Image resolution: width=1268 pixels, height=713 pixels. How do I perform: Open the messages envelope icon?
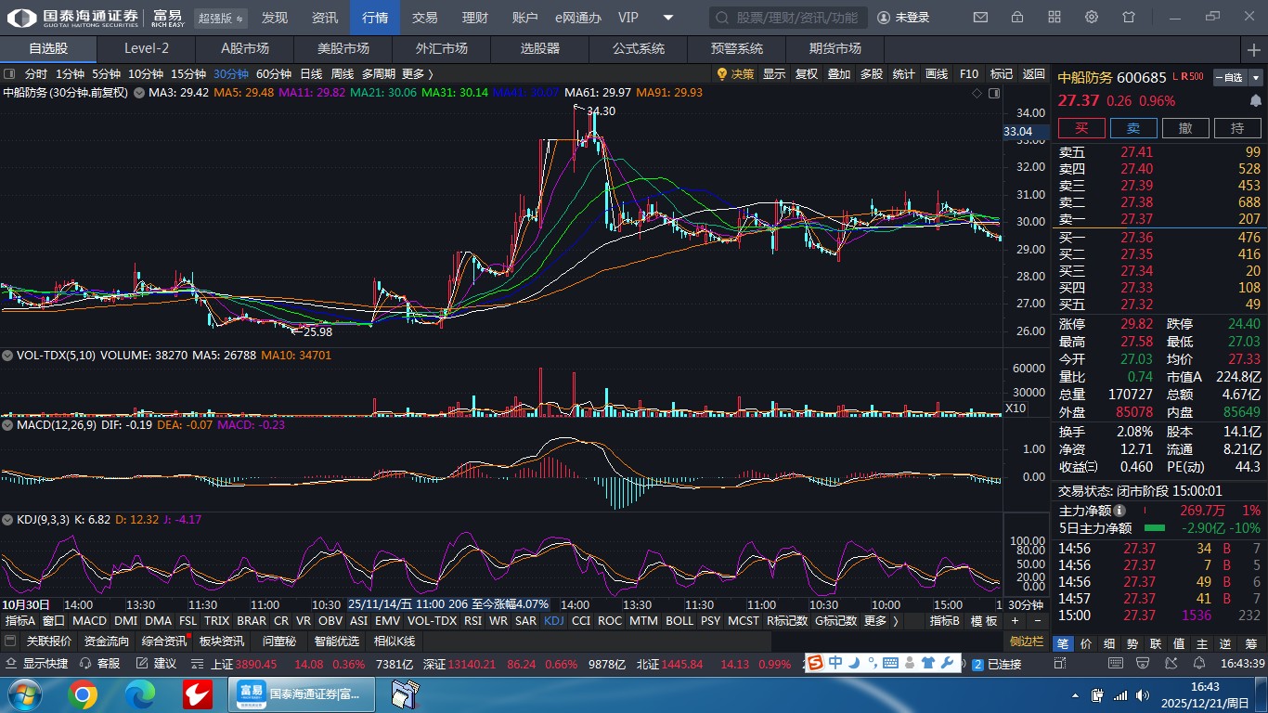tap(980, 18)
